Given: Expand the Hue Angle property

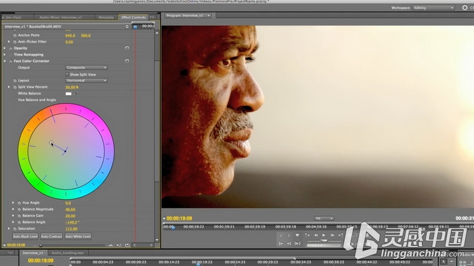Looking at the screenshot, I should point(13,203).
